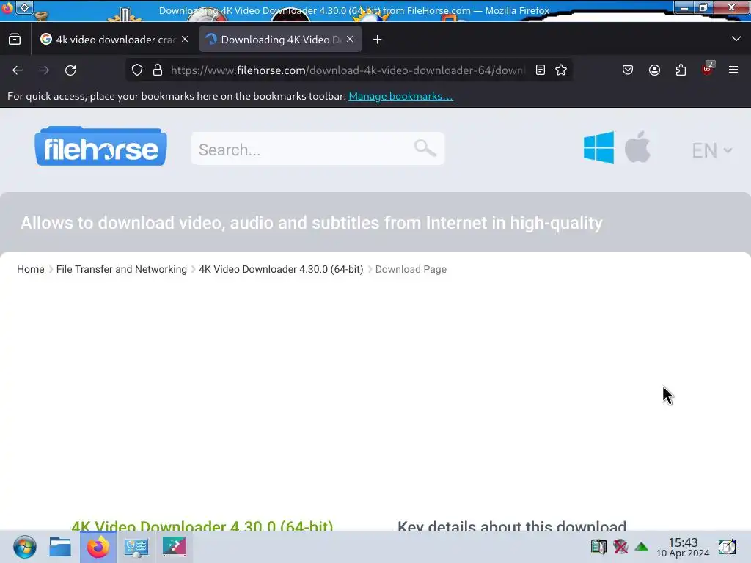
Task: Click the Key details about this download heading
Action: pos(512,526)
